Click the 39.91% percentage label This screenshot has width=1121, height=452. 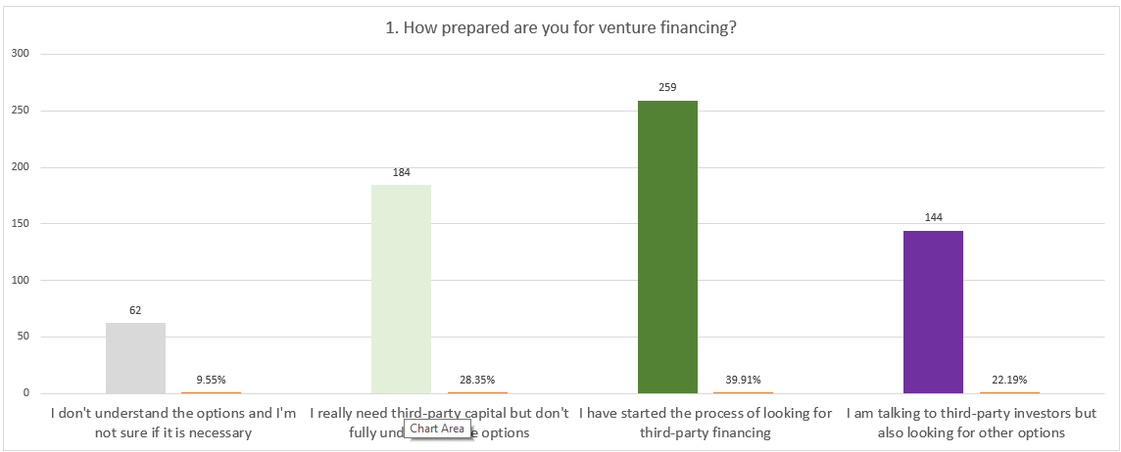[x=743, y=380]
